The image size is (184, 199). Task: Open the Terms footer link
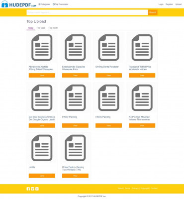click(x=127, y=189)
